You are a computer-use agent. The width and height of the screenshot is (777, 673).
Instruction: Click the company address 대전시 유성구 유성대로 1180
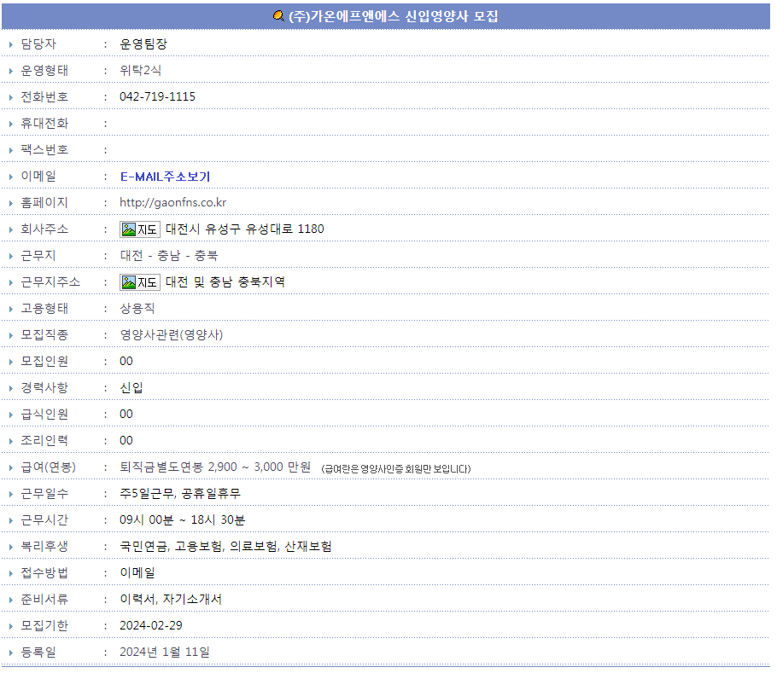[245, 229]
